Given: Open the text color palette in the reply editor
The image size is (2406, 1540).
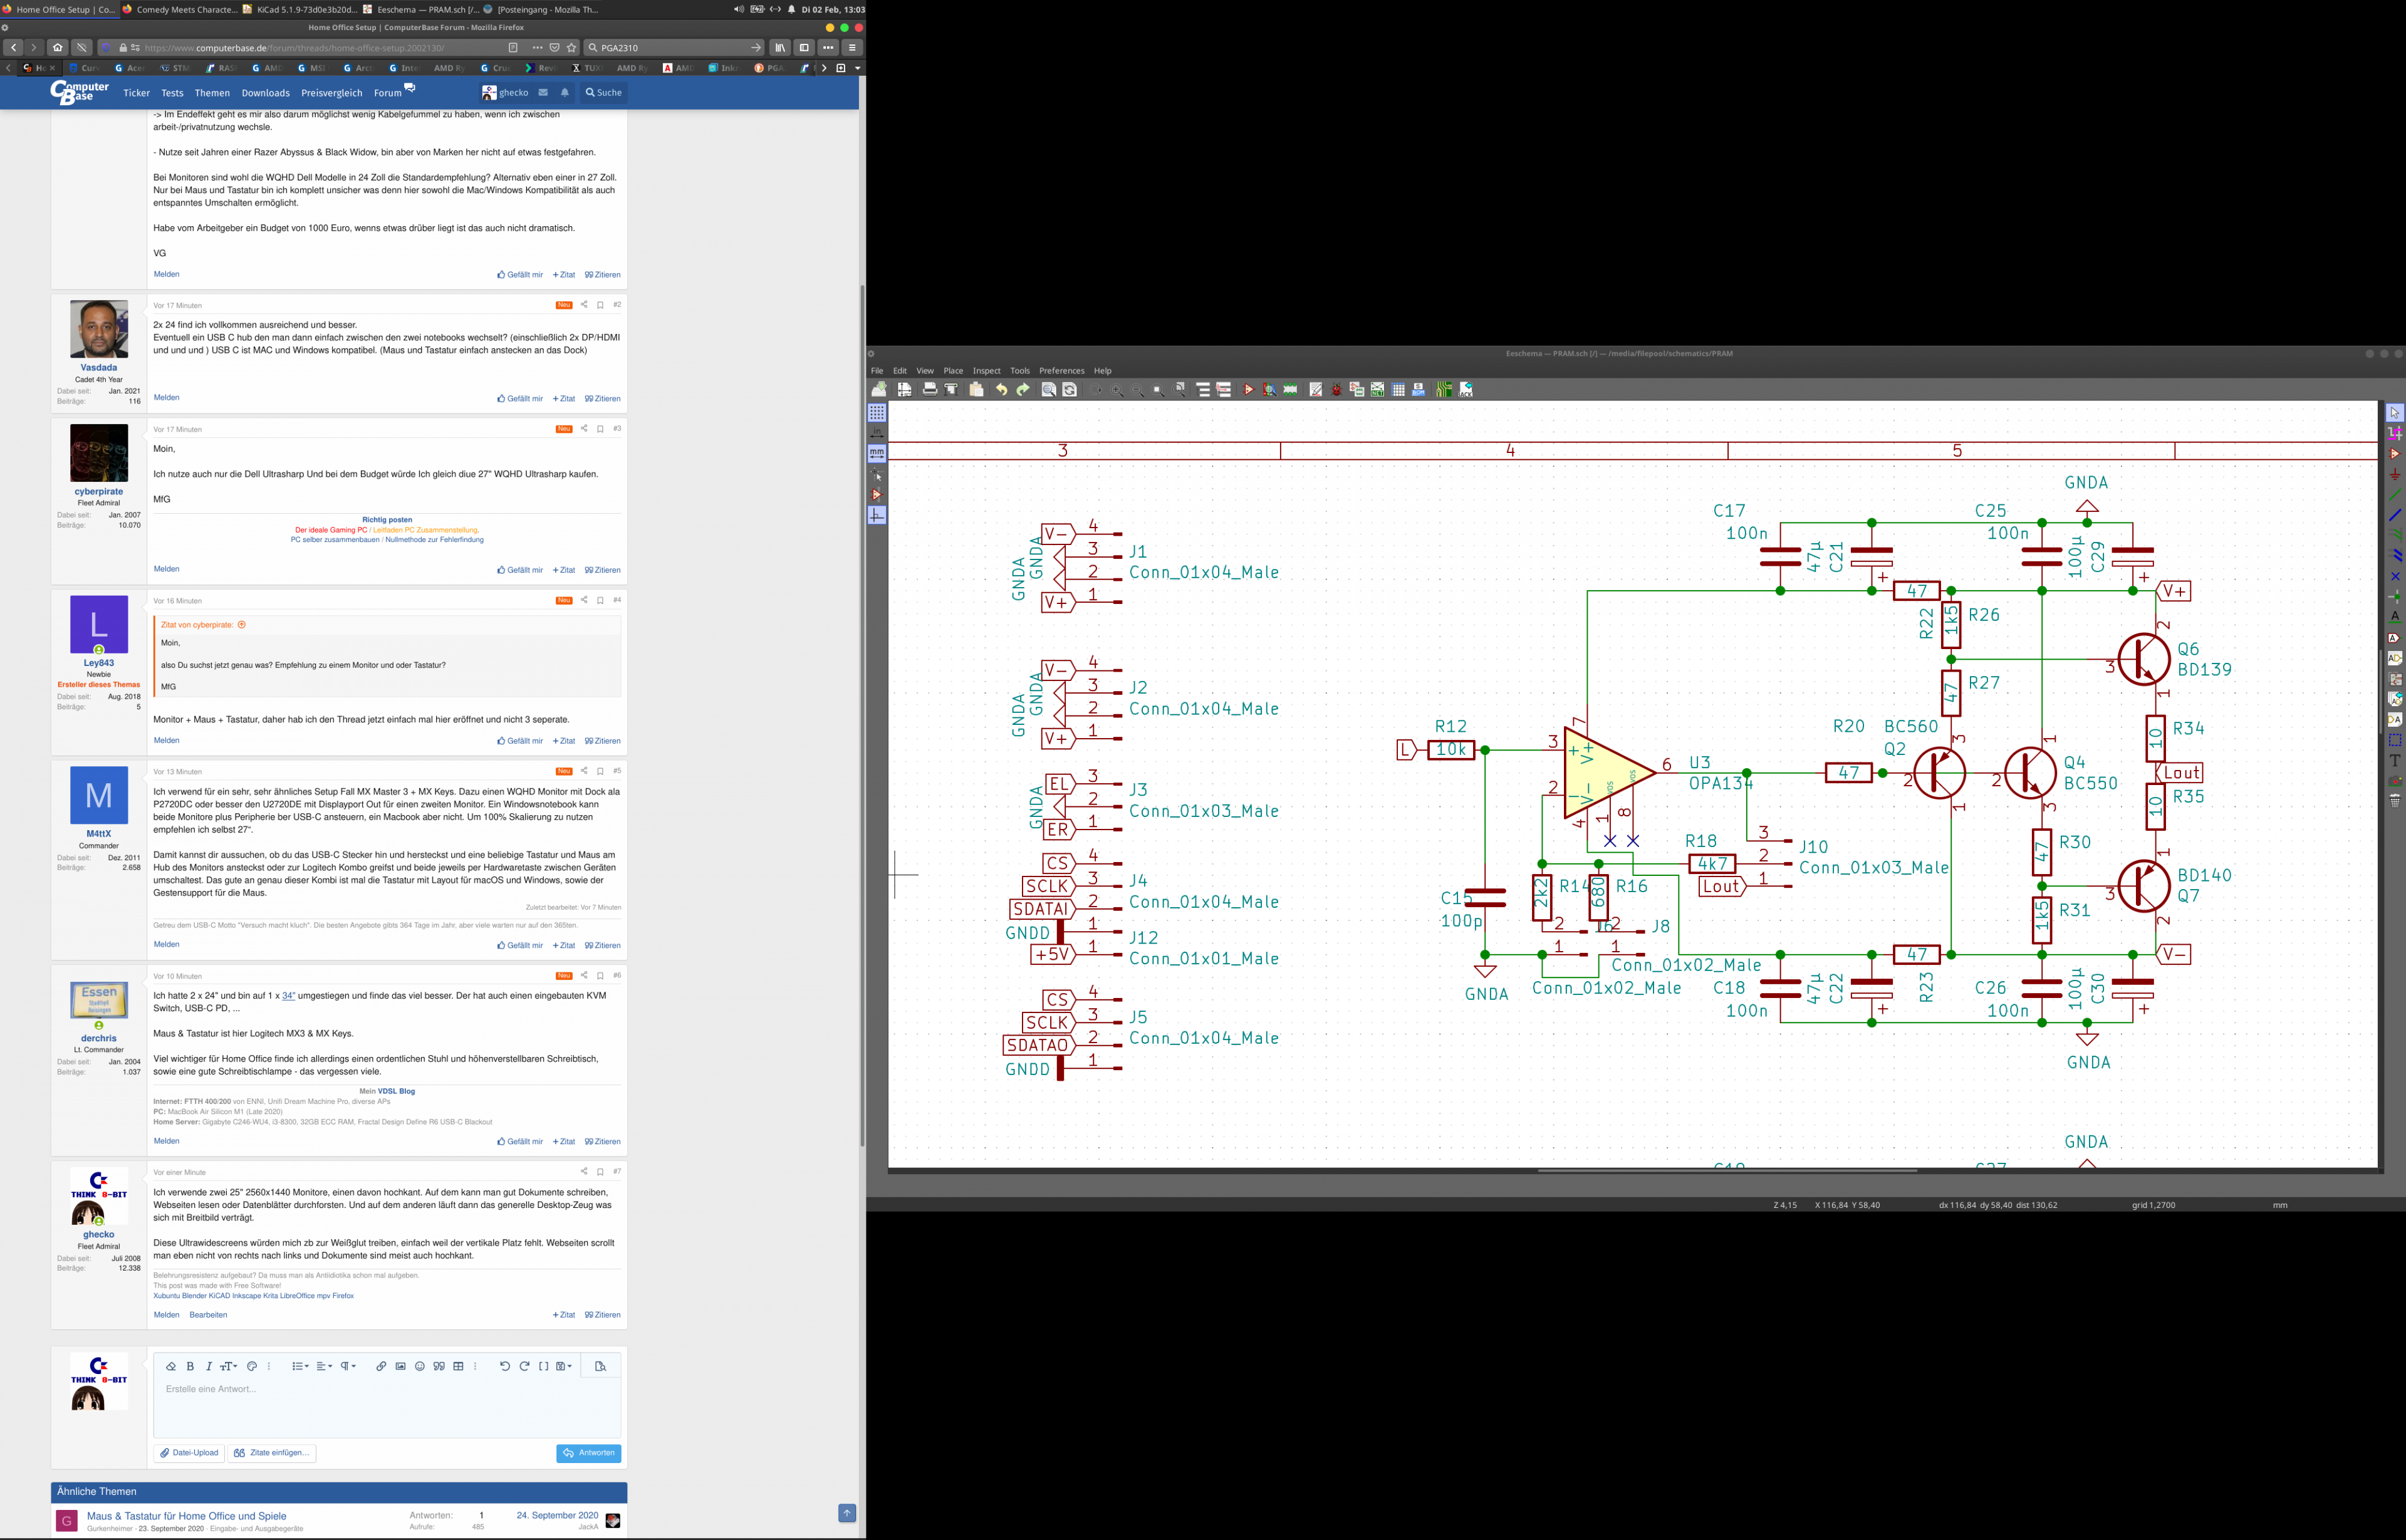Looking at the screenshot, I should (252, 1366).
